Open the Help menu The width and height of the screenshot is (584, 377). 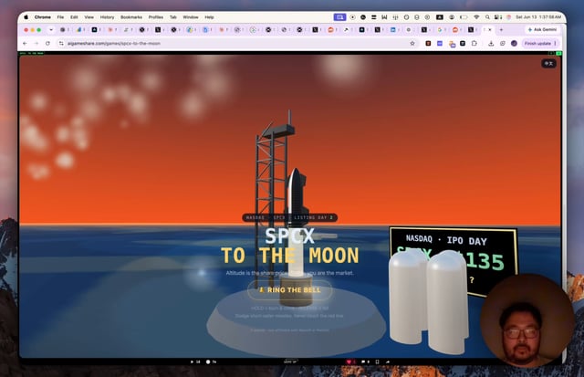click(x=209, y=17)
